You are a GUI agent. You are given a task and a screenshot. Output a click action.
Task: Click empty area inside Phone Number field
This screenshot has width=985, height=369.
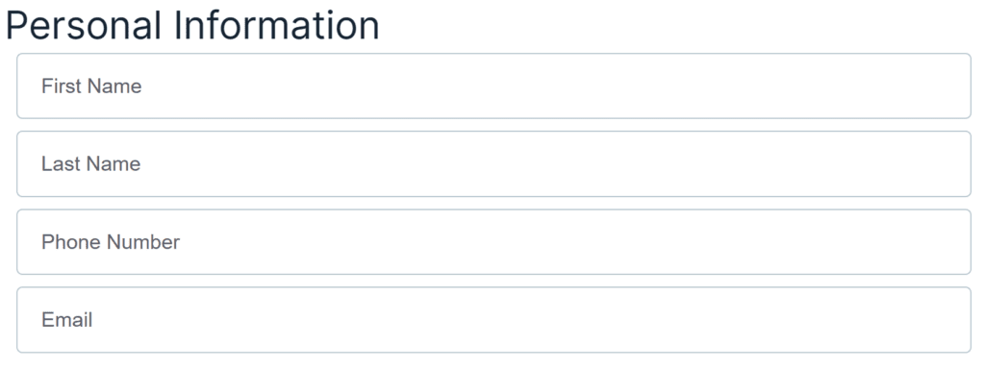click(566, 241)
